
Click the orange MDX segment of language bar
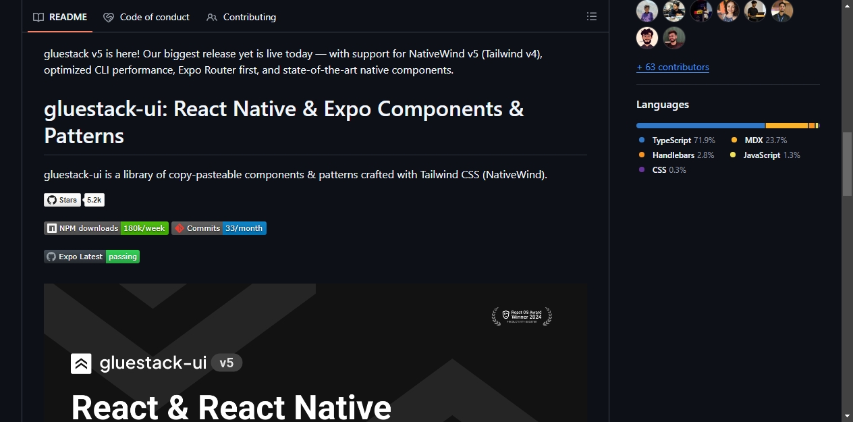point(787,126)
